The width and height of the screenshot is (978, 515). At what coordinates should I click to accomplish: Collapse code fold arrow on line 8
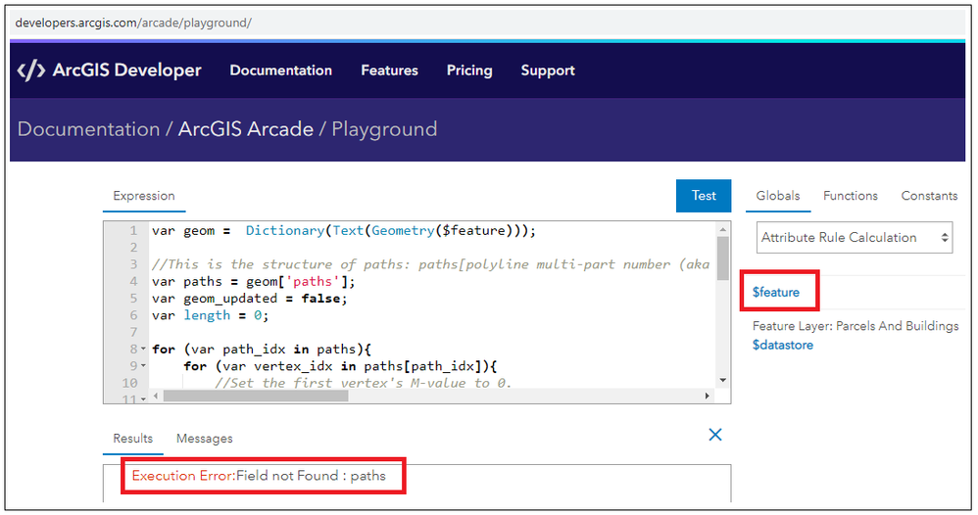pos(143,350)
